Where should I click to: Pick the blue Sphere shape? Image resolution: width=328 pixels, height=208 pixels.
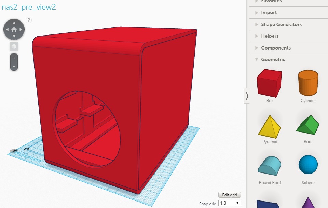[308, 165]
